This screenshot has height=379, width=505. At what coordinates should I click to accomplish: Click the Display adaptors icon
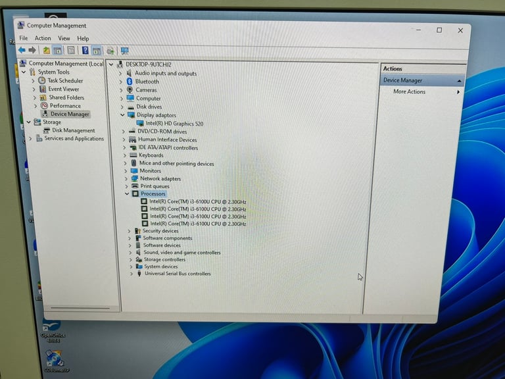131,115
